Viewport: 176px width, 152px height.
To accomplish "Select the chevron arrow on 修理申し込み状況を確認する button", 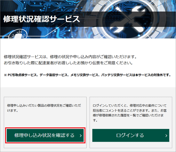I will (81, 136).
